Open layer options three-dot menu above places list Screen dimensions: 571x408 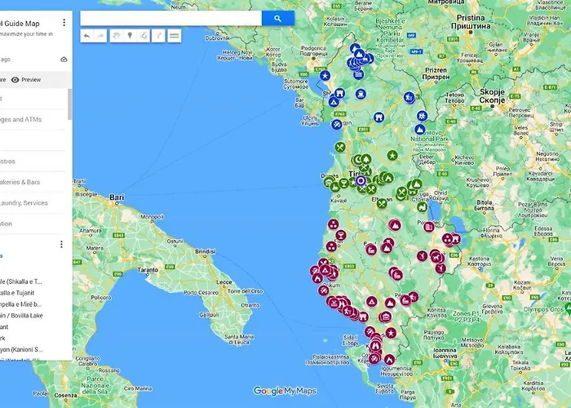pyautogui.click(x=61, y=244)
